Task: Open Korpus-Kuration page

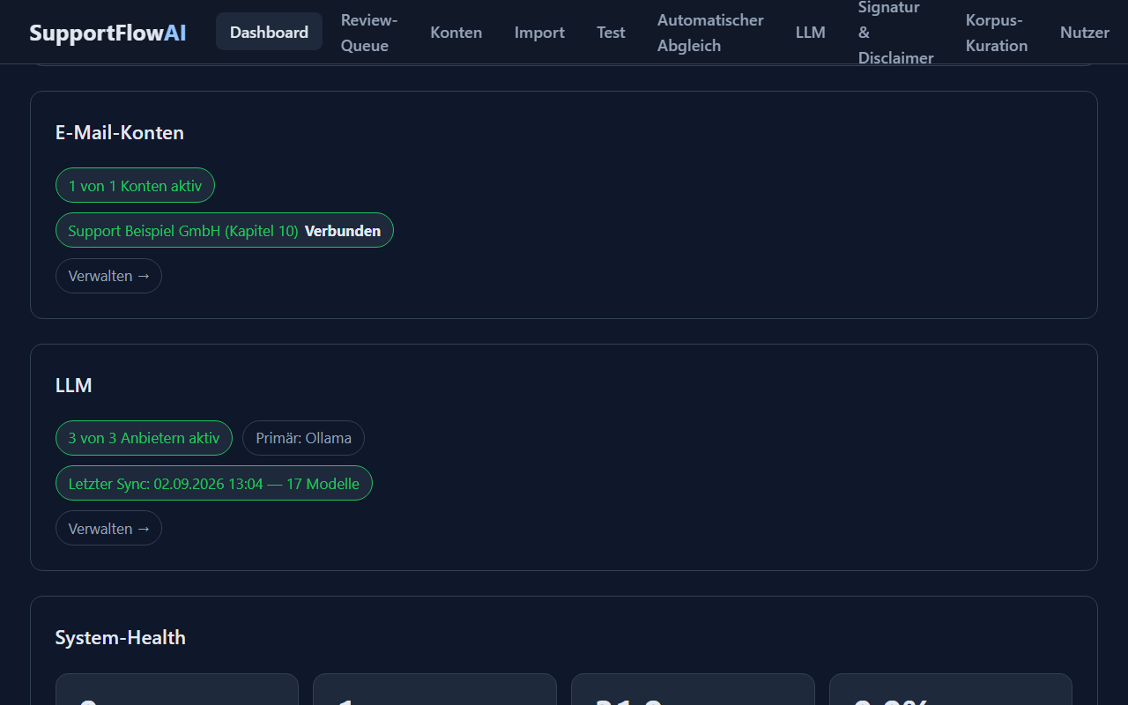Action: coord(997,33)
